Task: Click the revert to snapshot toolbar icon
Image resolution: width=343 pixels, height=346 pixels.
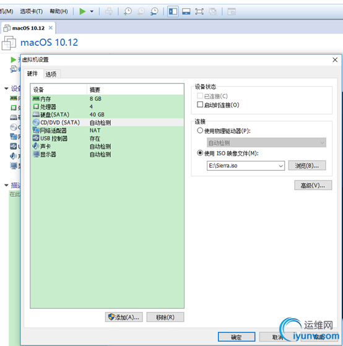Action: coord(141,11)
